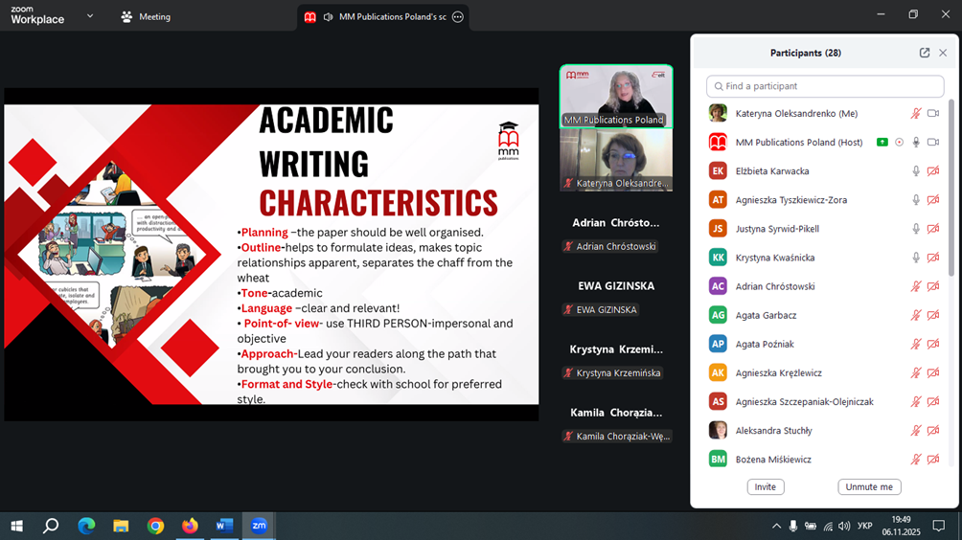Open the Zoom app from the Windows taskbar
This screenshot has height=540, width=962.
[x=259, y=526]
